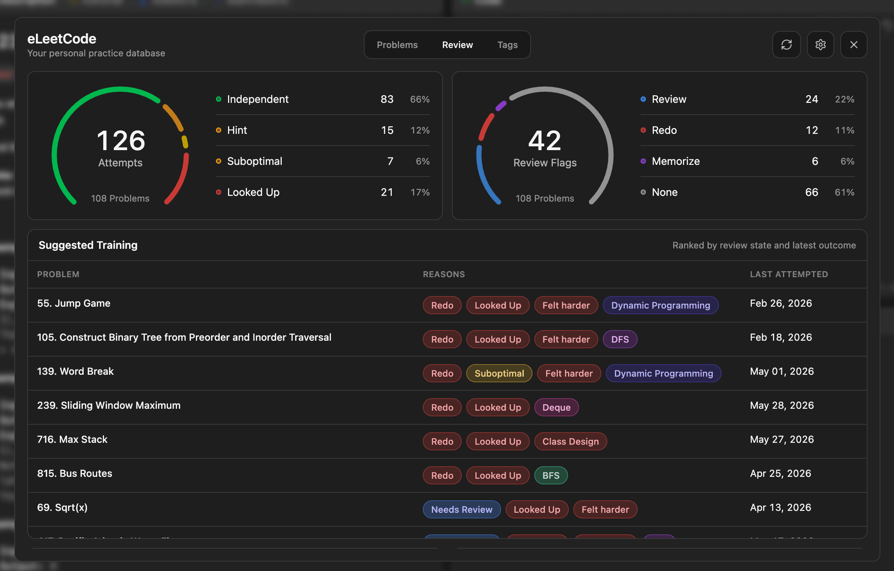Click the Hint legend row
Screen dimensions: 894x571
(x=323, y=130)
